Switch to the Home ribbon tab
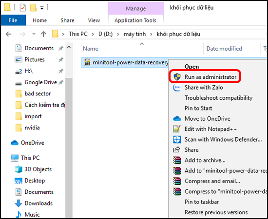 point(39,20)
